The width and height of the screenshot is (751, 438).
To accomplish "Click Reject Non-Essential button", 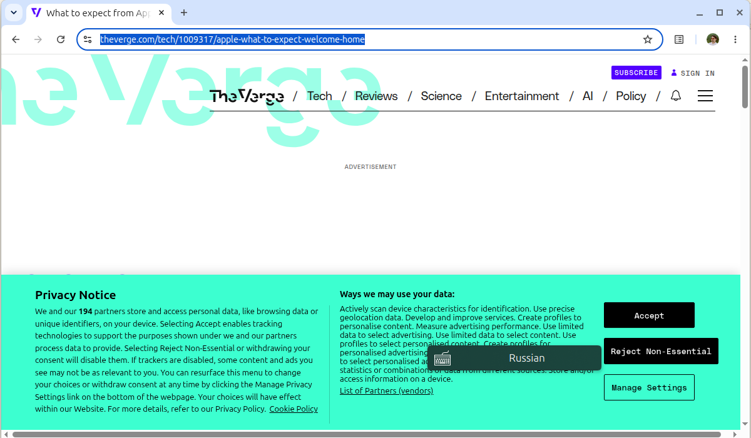I will pos(661,351).
